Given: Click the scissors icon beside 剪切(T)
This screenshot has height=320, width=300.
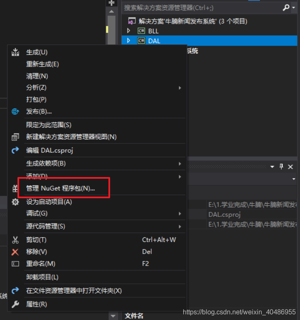Looking at the screenshot, I should 15,240.
